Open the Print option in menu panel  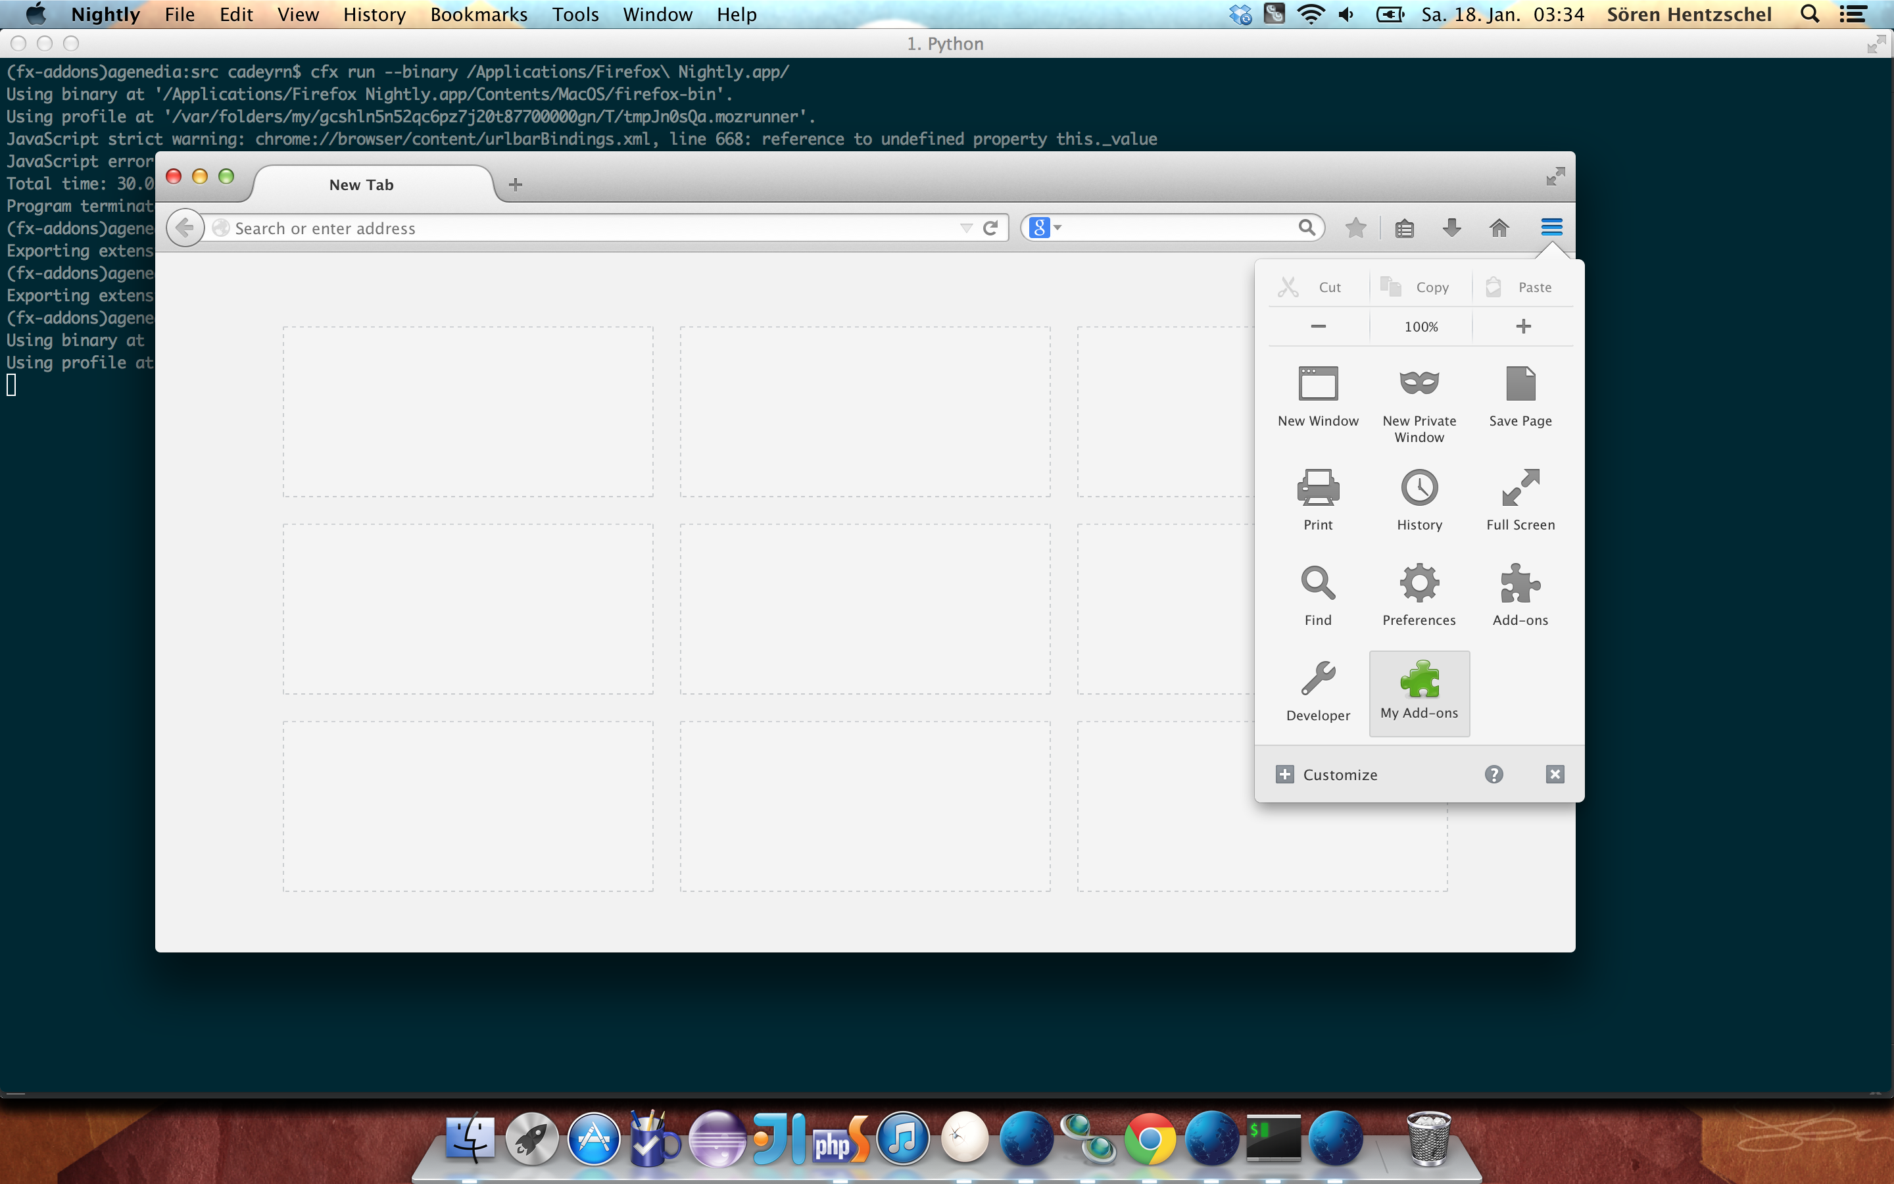point(1318,498)
